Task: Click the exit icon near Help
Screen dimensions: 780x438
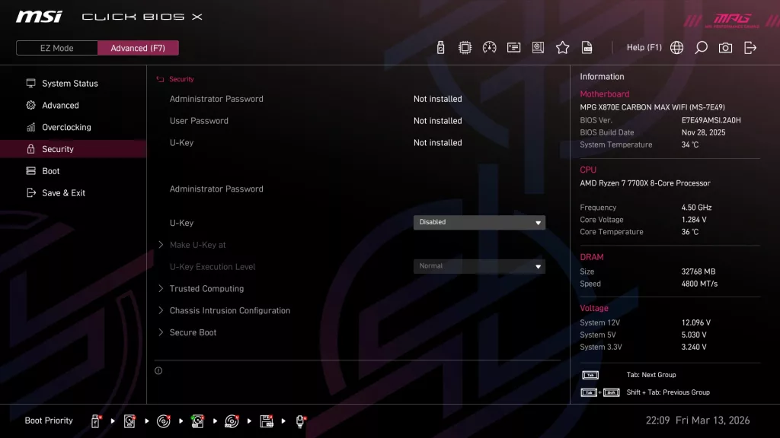Action: pos(750,47)
